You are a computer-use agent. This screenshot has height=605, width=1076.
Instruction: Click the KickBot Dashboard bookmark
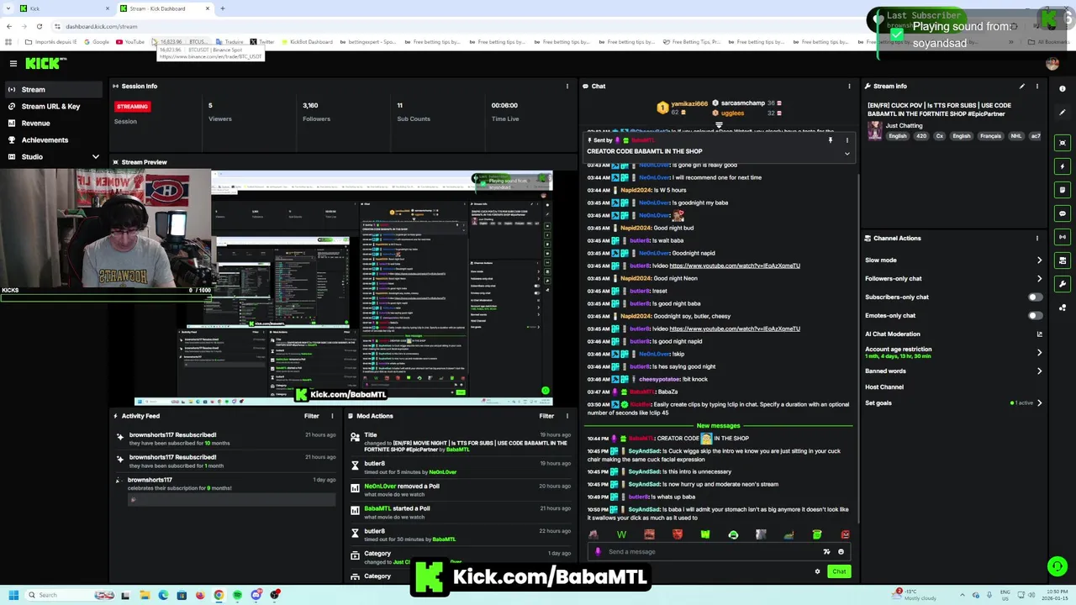pos(308,42)
